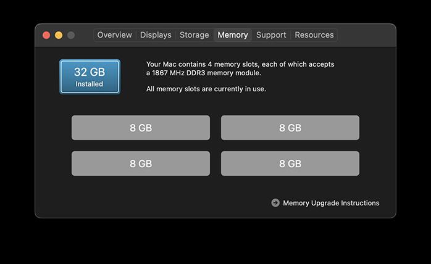Click the arrow icon beside Memory Upgrade Instructions
The image size is (431, 264).
click(x=275, y=203)
